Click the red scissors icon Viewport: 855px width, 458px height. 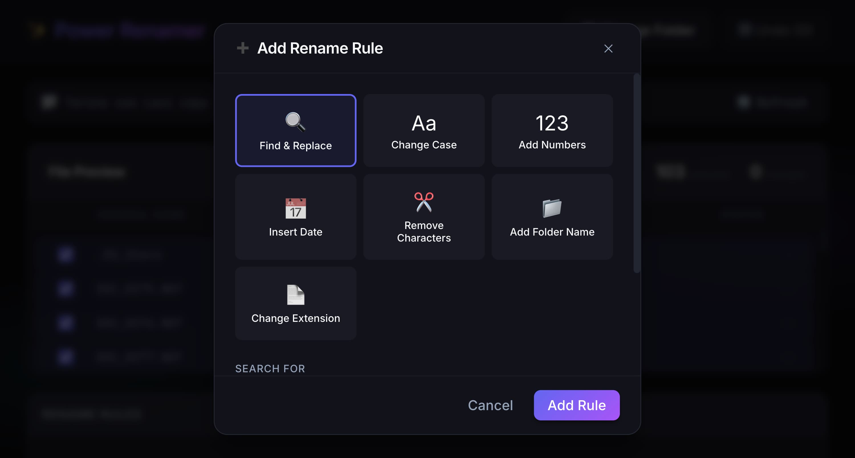point(424,202)
